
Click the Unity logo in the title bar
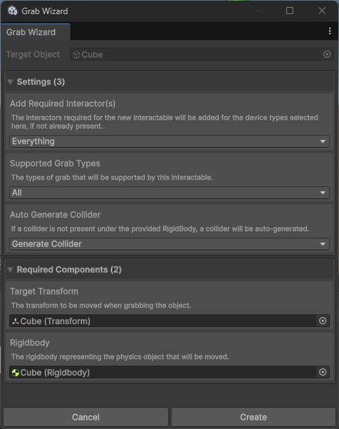coord(13,11)
